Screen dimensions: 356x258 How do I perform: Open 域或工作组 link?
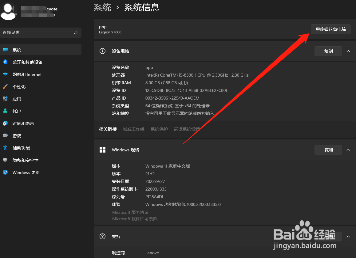point(133,129)
